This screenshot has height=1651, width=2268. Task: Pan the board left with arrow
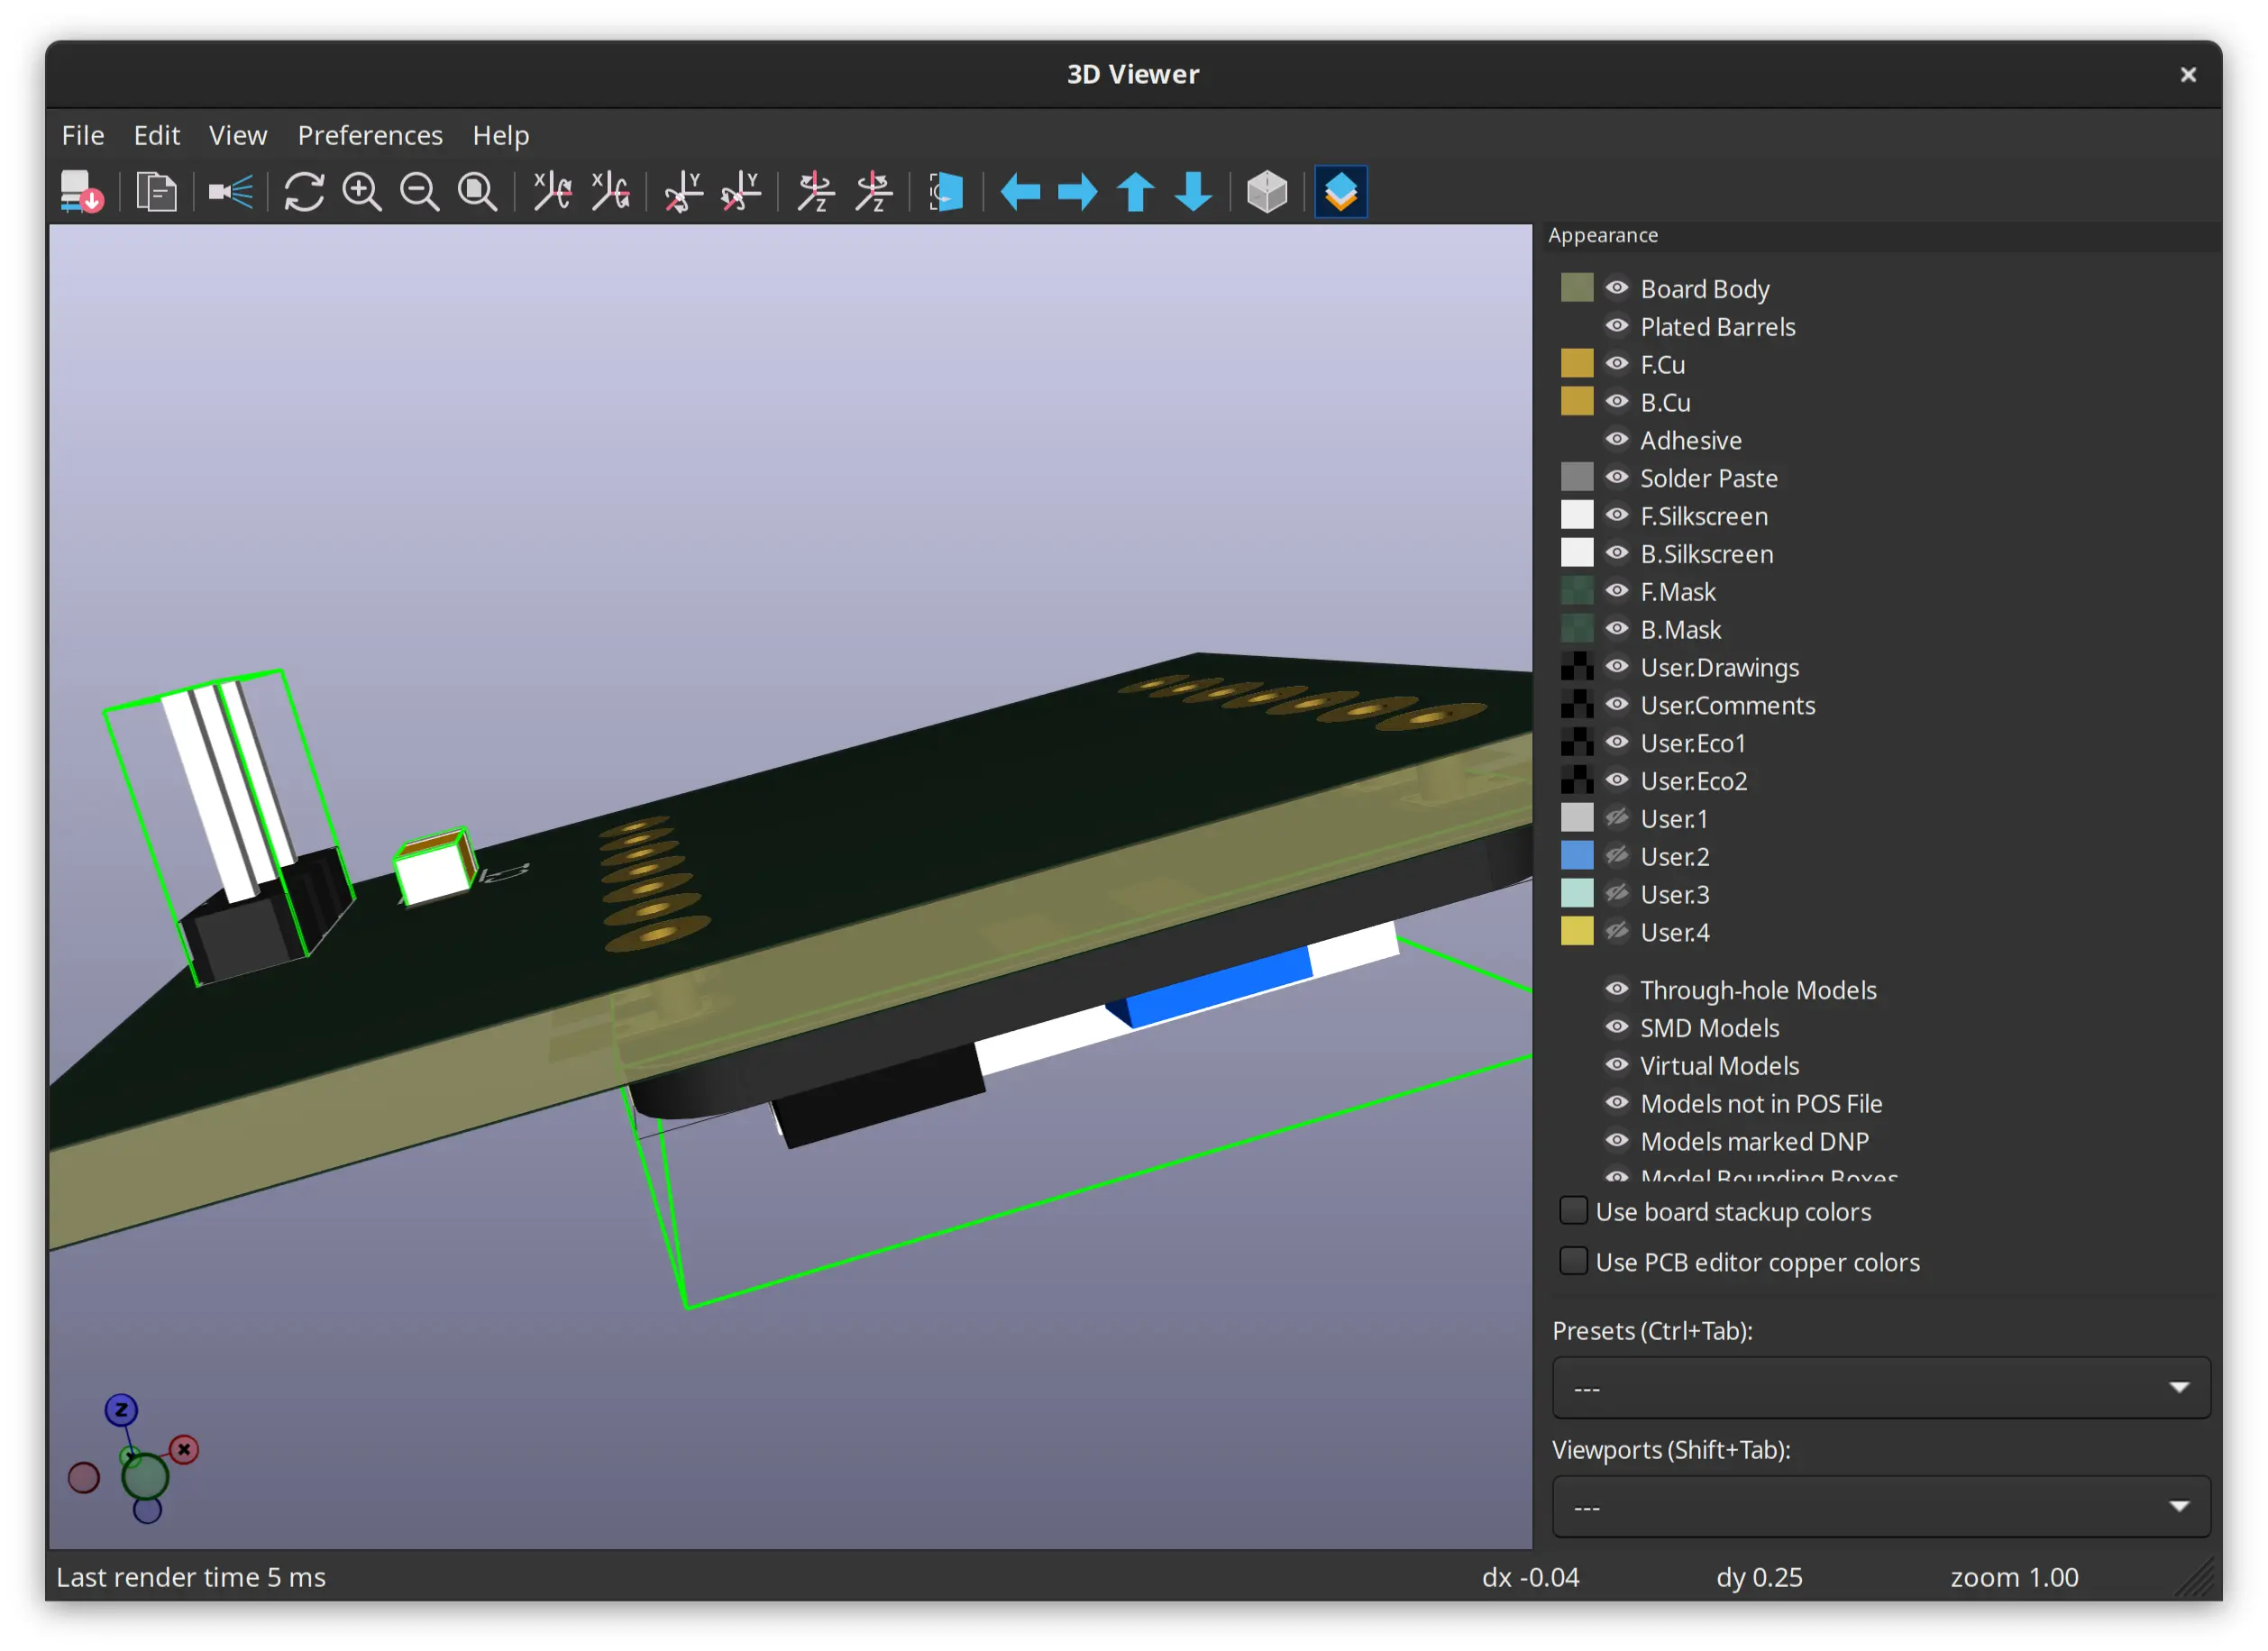pyautogui.click(x=1020, y=191)
